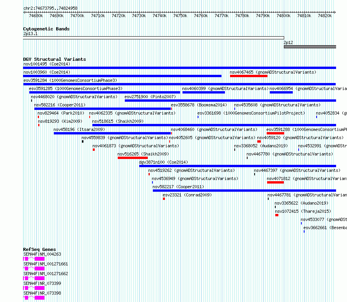Select the nsv4060399 gnomAD variant label
This screenshot has width=347, height=302.
pyautogui.click(x=225, y=89)
